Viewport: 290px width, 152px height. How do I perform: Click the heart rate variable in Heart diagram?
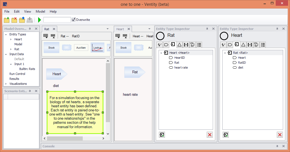point(130,95)
